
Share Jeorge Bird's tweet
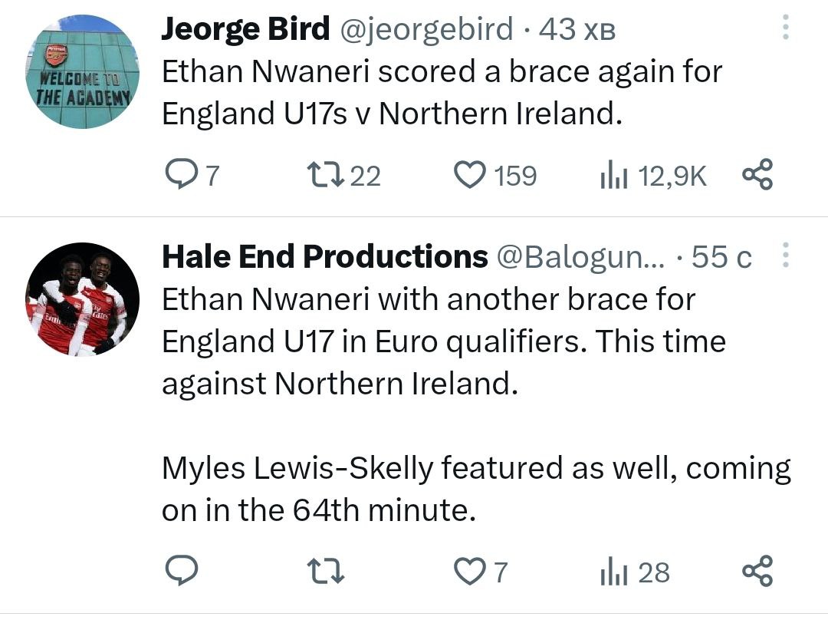tap(757, 176)
